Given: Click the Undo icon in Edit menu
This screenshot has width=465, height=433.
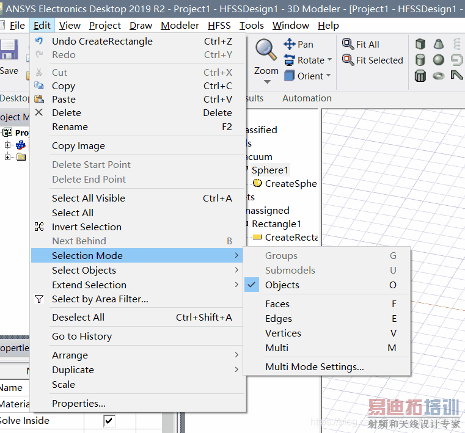Looking at the screenshot, I should tap(39, 40).
